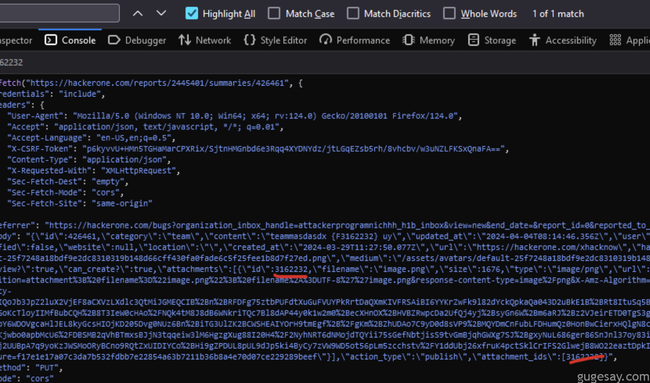The width and height of the screenshot is (650, 383).
Task: Open Application panel via its grid icon
Action: (x=615, y=40)
